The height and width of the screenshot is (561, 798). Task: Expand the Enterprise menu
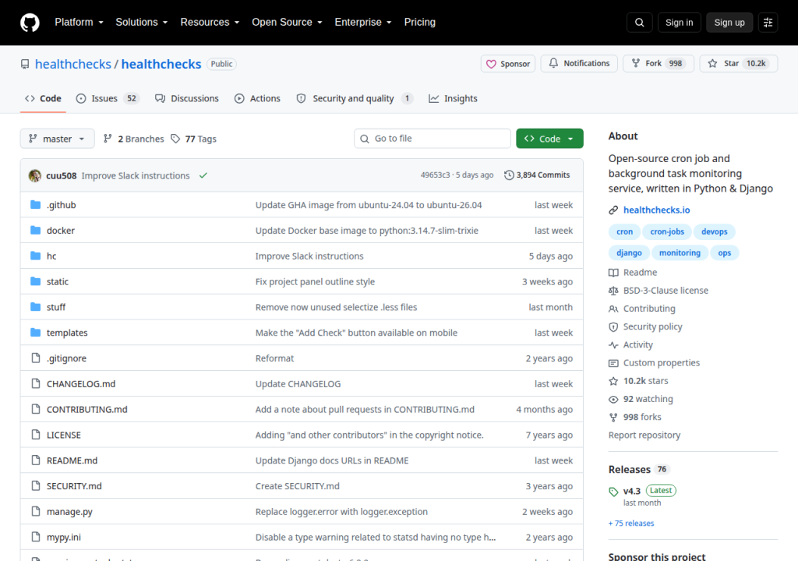click(363, 23)
